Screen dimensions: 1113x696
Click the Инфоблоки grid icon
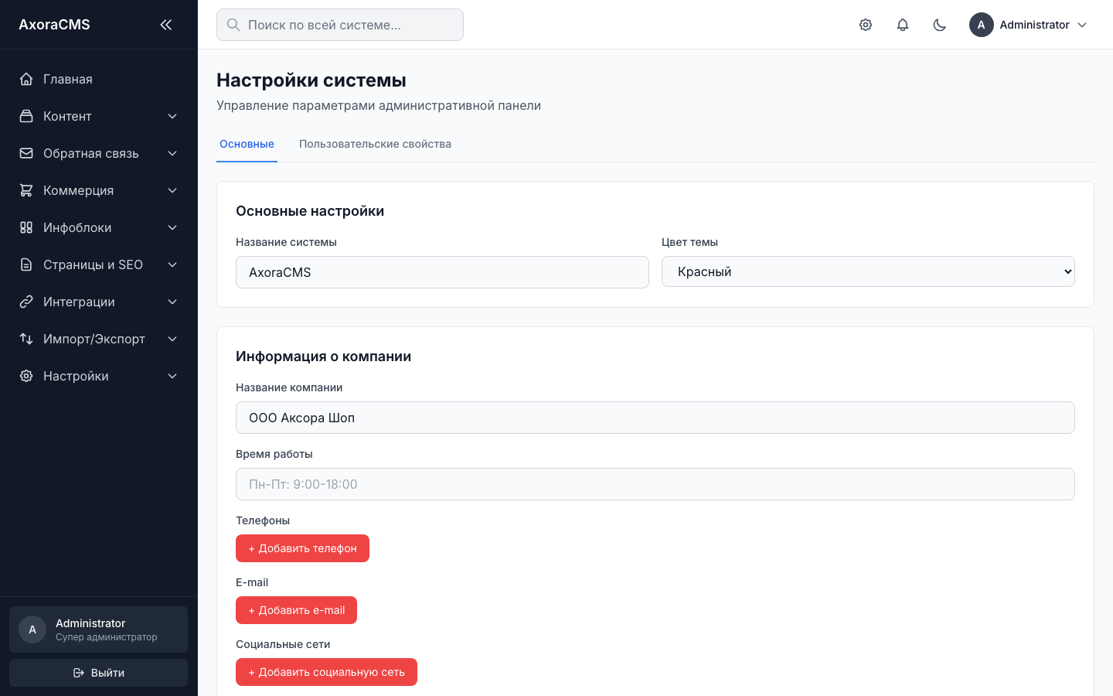26,227
